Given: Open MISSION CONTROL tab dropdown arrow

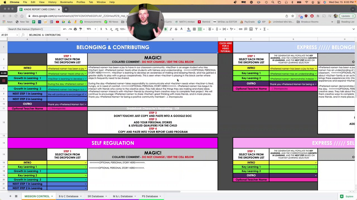Looking at the screenshot, I should tap(52, 196).
